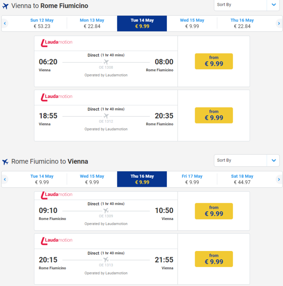The width and height of the screenshot is (283, 286).
Task: Click the 20:15 Rome Fiumicino flight details
Action: [x=106, y=260]
